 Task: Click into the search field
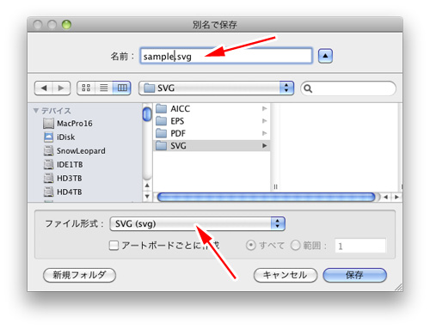pos(348,88)
